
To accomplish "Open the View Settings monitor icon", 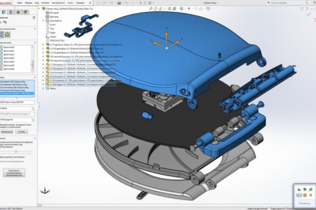I will point(208,9).
